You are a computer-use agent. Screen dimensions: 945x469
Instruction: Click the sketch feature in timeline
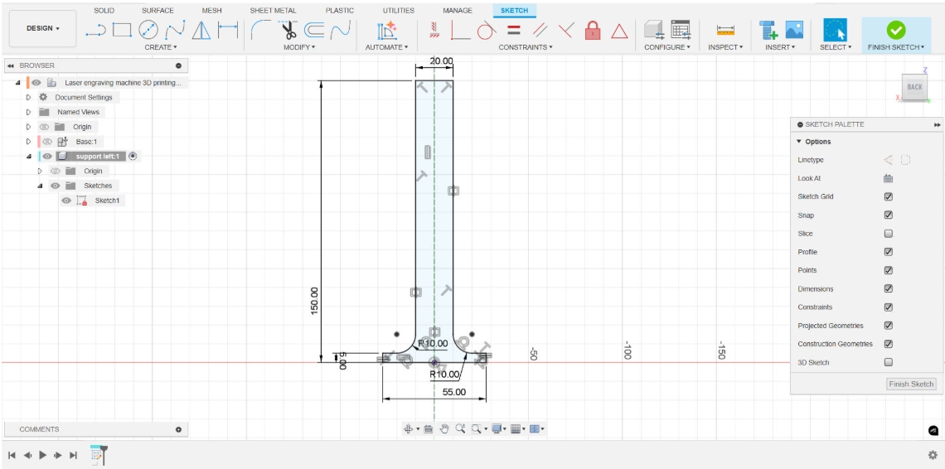click(97, 455)
